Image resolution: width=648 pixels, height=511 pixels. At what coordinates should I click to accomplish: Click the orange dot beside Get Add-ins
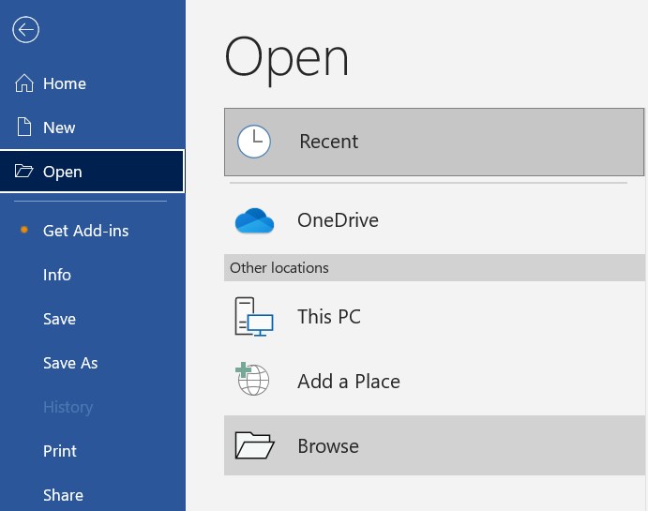tap(24, 231)
